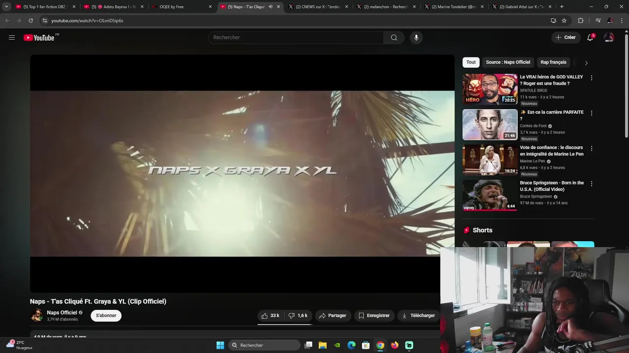Select the Tout filter chip
The image size is (629, 353).
pyautogui.click(x=471, y=62)
